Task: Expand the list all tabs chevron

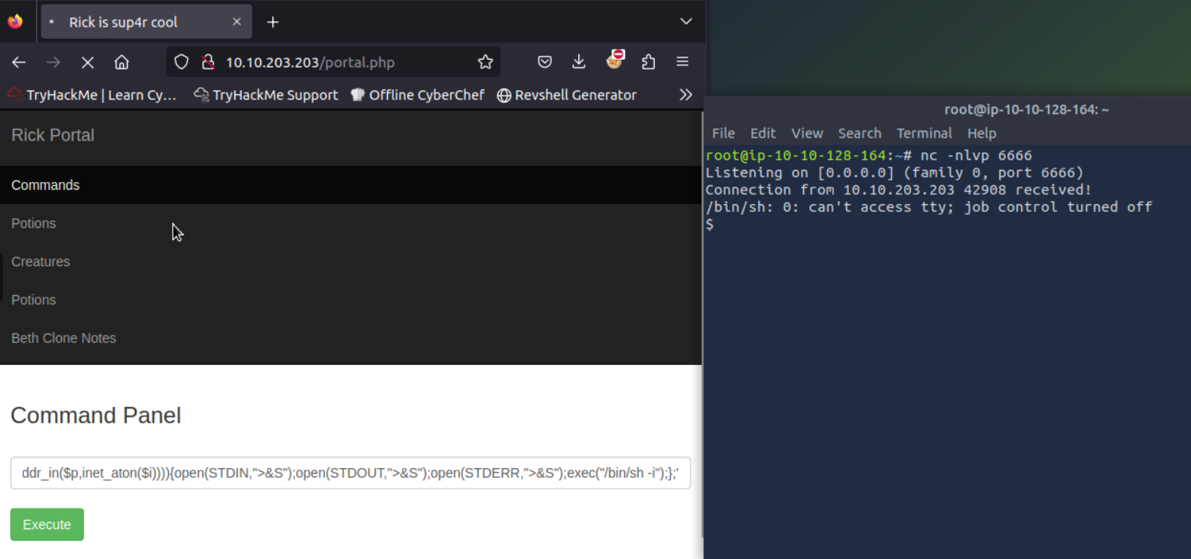Action: pos(686,21)
